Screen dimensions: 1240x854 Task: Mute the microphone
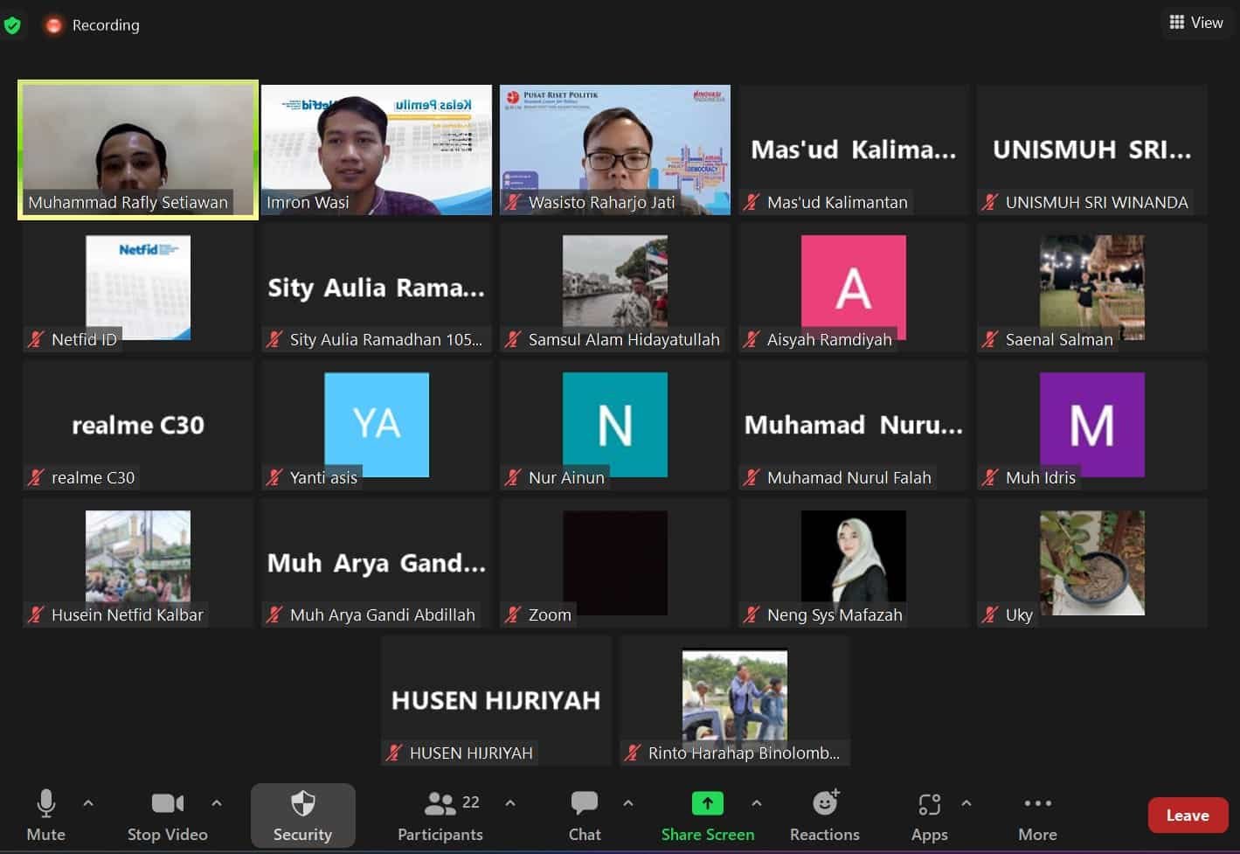pos(45,816)
